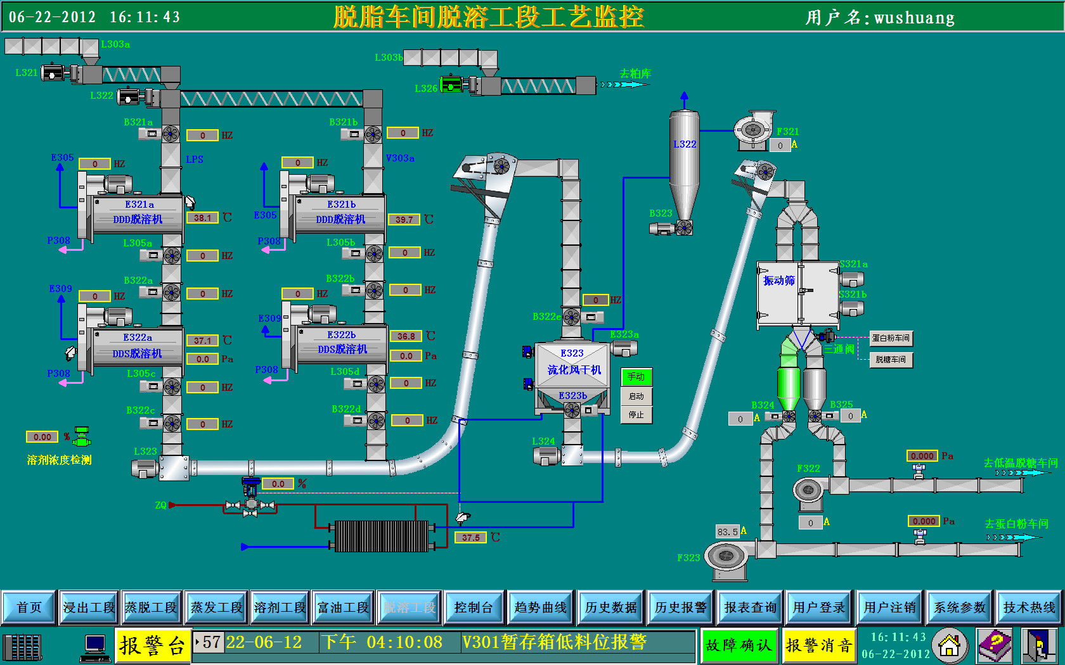Screen dimensions: 1065x665
Task: Click the V301暂存箱低料位报警 alarm message
Action: [x=555, y=642]
